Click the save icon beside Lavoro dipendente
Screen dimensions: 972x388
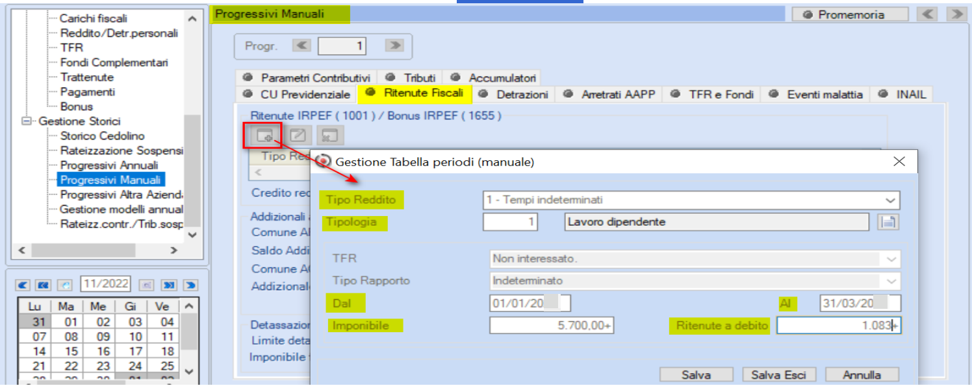888,222
